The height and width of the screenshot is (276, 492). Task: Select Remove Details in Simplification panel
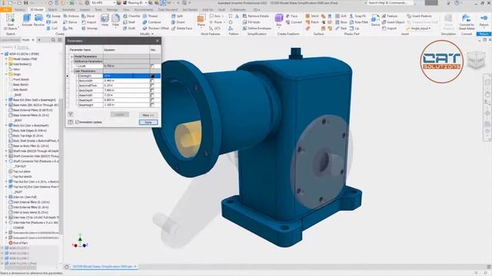click(x=256, y=16)
